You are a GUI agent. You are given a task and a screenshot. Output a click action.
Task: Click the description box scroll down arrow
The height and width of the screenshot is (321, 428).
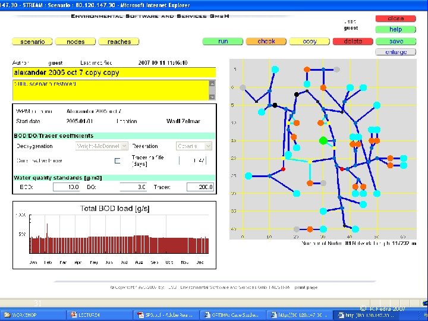click(212, 97)
